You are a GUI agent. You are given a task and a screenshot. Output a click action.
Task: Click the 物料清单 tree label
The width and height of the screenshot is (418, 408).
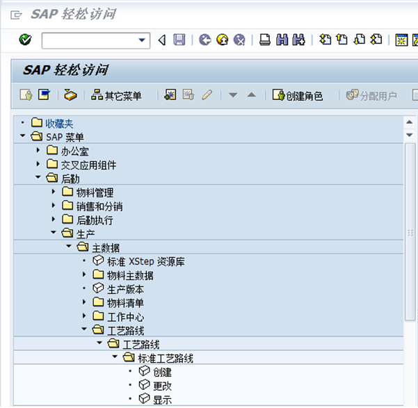(x=126, y=303)
